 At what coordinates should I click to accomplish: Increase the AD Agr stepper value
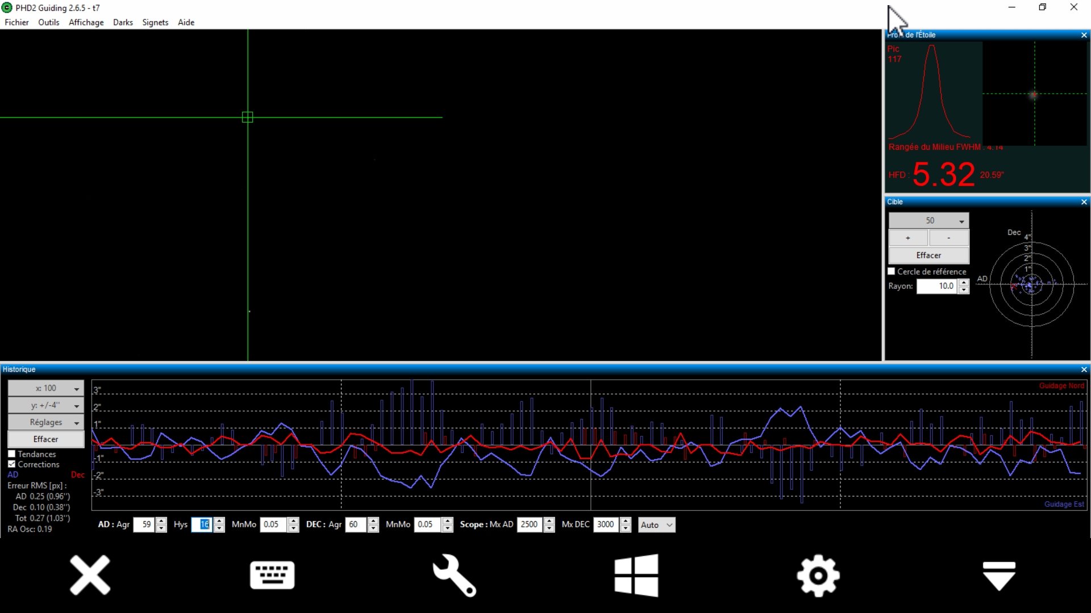coord(161,521)
